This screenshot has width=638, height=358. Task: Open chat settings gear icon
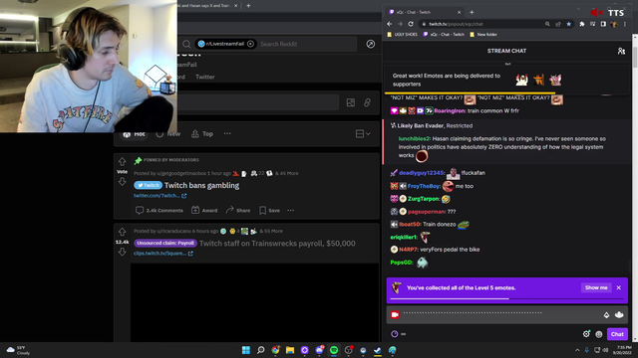[x=586, y=334]
